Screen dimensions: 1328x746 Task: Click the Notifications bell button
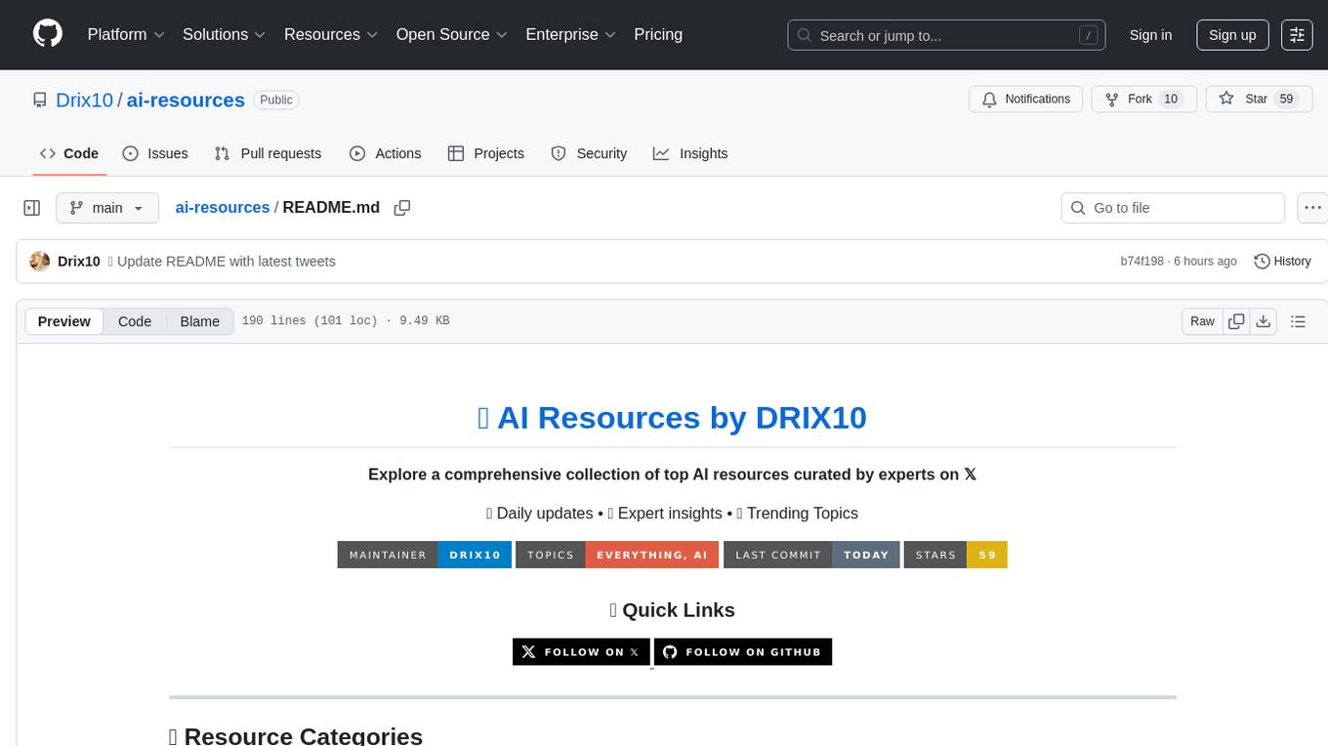(x=1026, y=99)
